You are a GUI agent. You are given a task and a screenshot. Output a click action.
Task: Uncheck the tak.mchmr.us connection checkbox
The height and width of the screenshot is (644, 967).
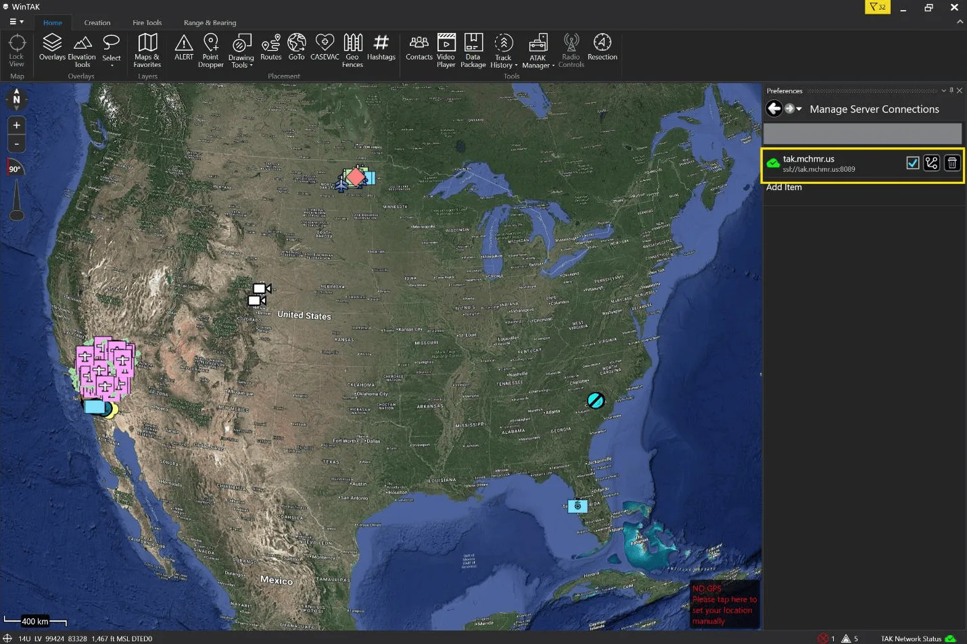point(913,163)
